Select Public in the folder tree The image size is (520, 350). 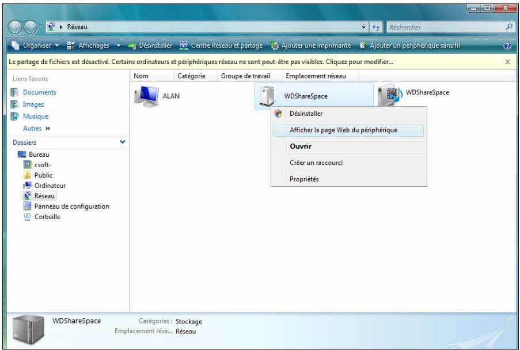tap(43, 175)
